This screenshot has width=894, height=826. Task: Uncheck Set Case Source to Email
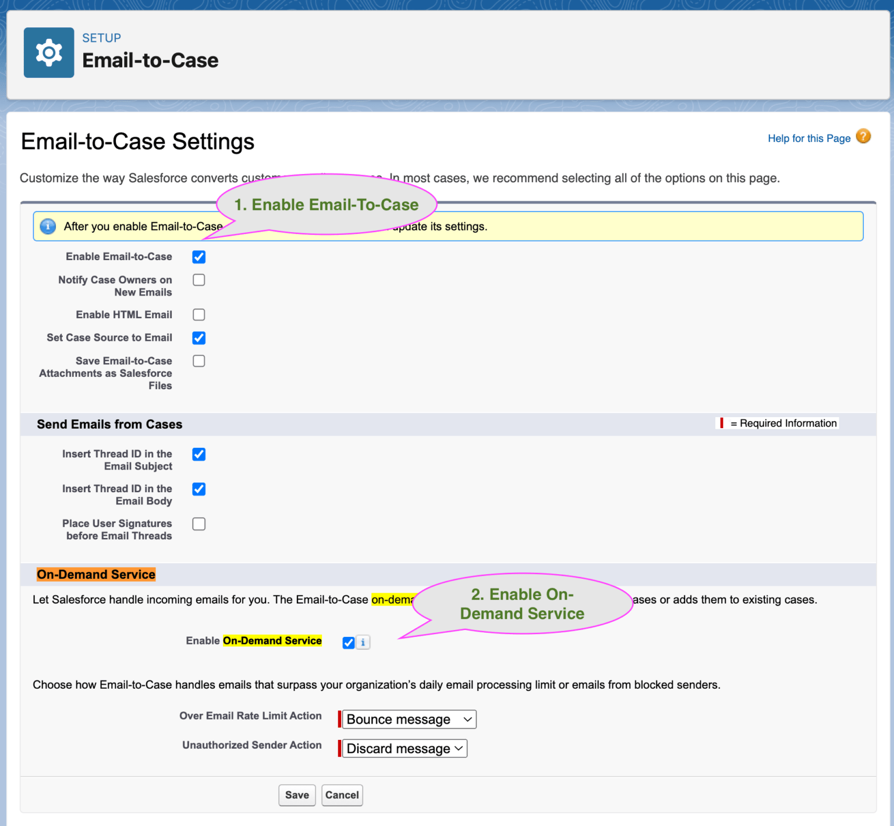[198, 337]
